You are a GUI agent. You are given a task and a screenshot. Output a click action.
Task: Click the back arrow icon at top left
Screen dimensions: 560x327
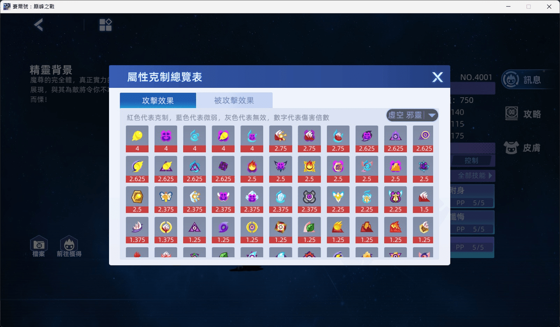pos(39,25)
